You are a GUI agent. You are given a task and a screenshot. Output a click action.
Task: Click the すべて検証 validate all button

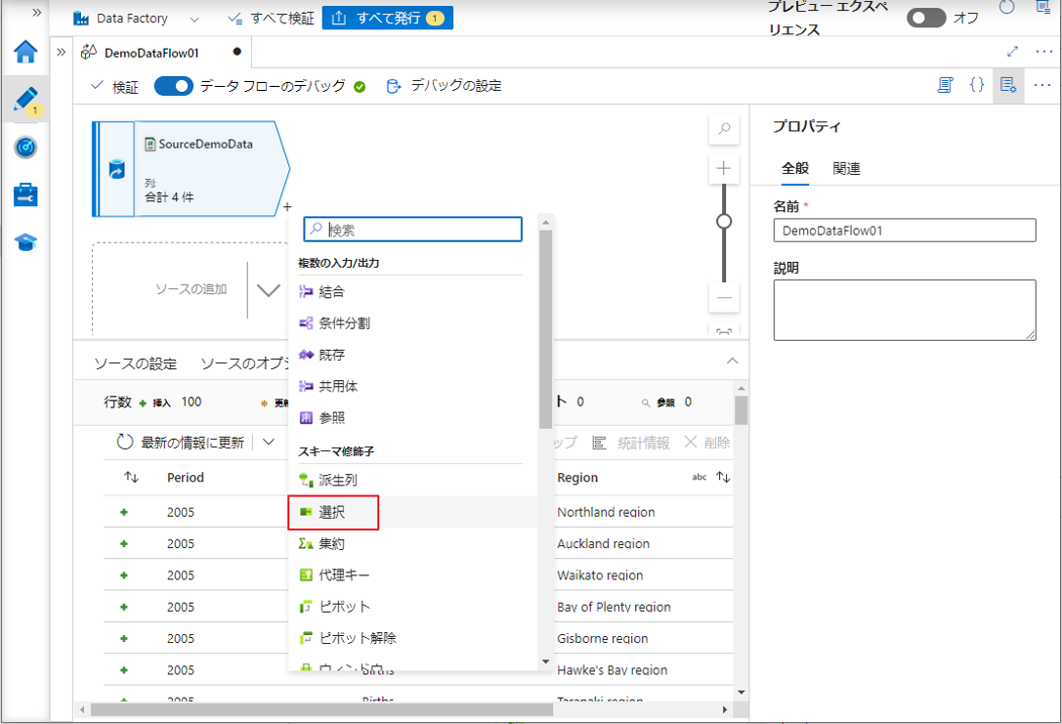pyautogui.click(x=270, y=19)
